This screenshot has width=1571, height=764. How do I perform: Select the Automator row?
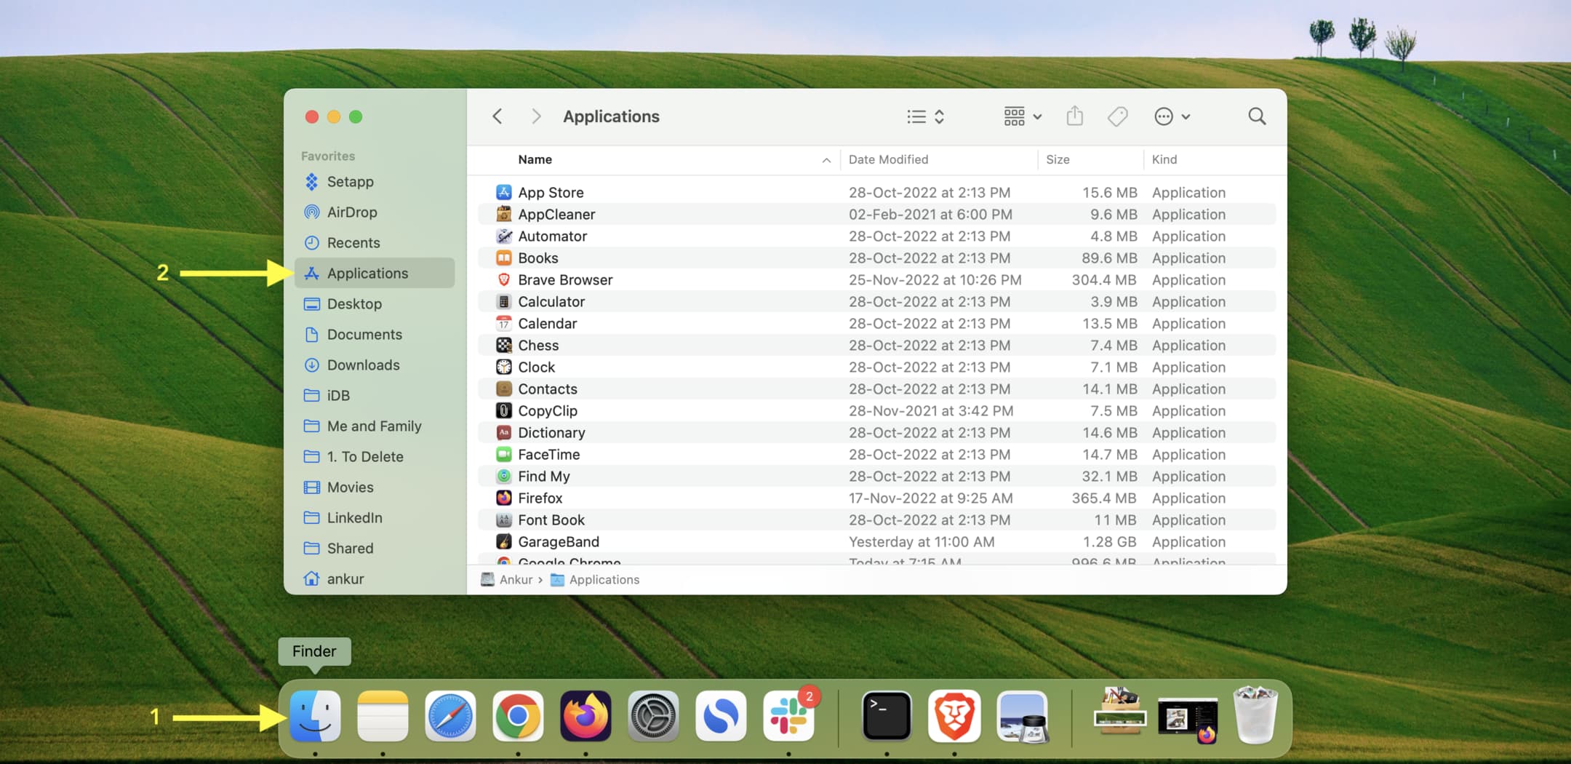click(876, 236)
